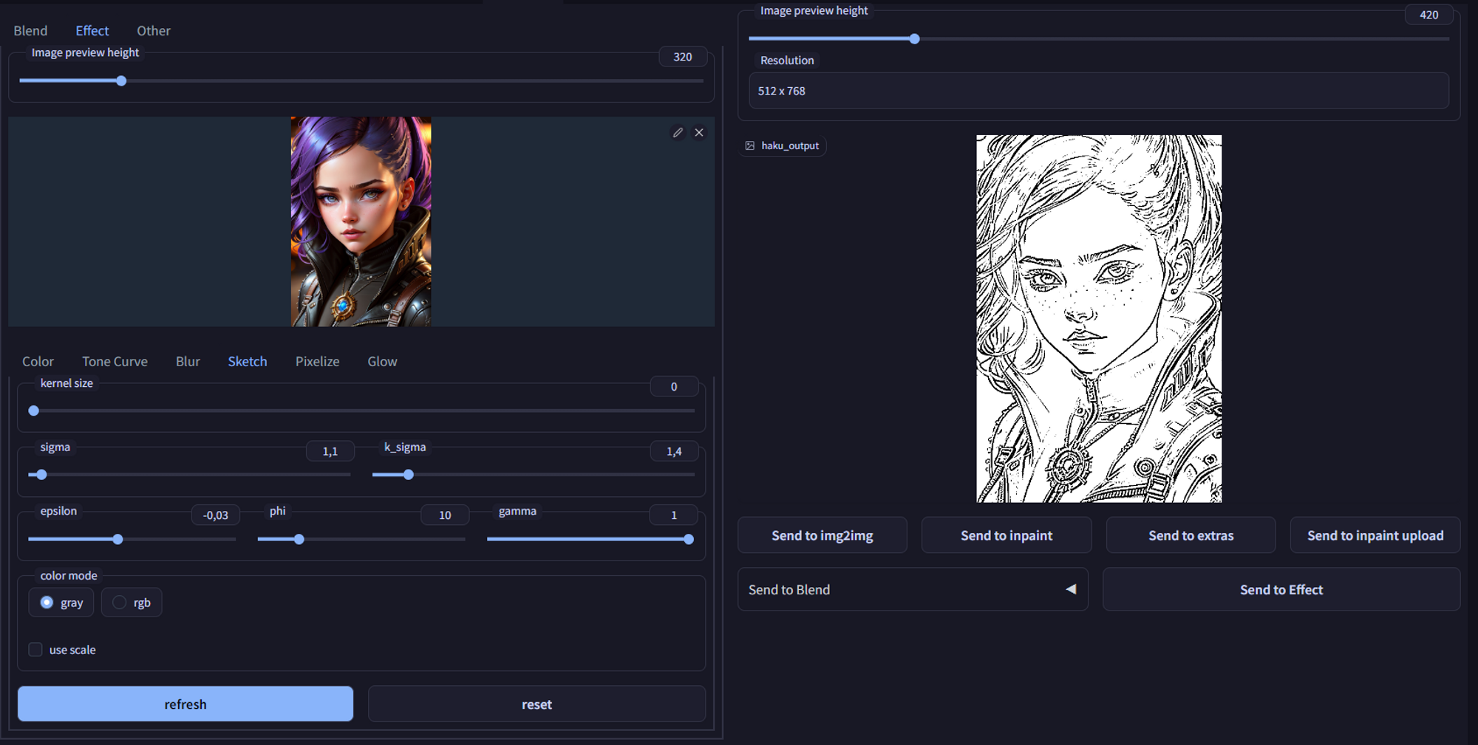Click the haku_output image icon label
This screenshot has height=745, width=1478.
click(x=783, y=146)
